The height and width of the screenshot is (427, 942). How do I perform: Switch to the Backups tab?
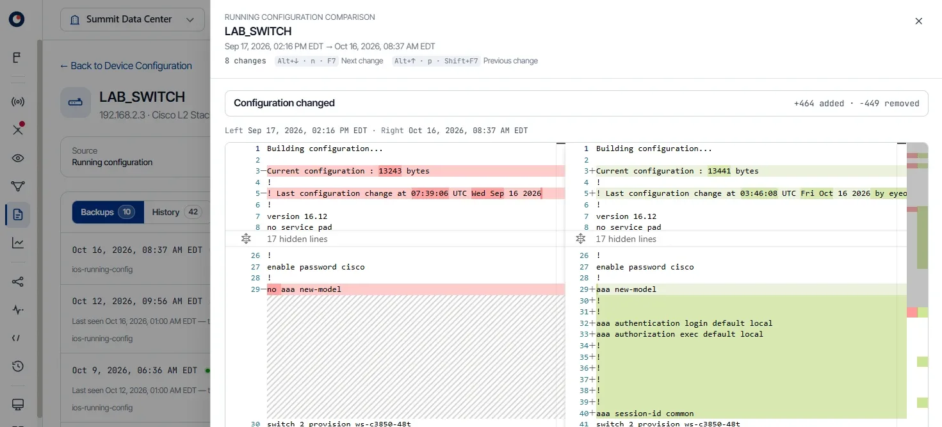click(108, 212)
